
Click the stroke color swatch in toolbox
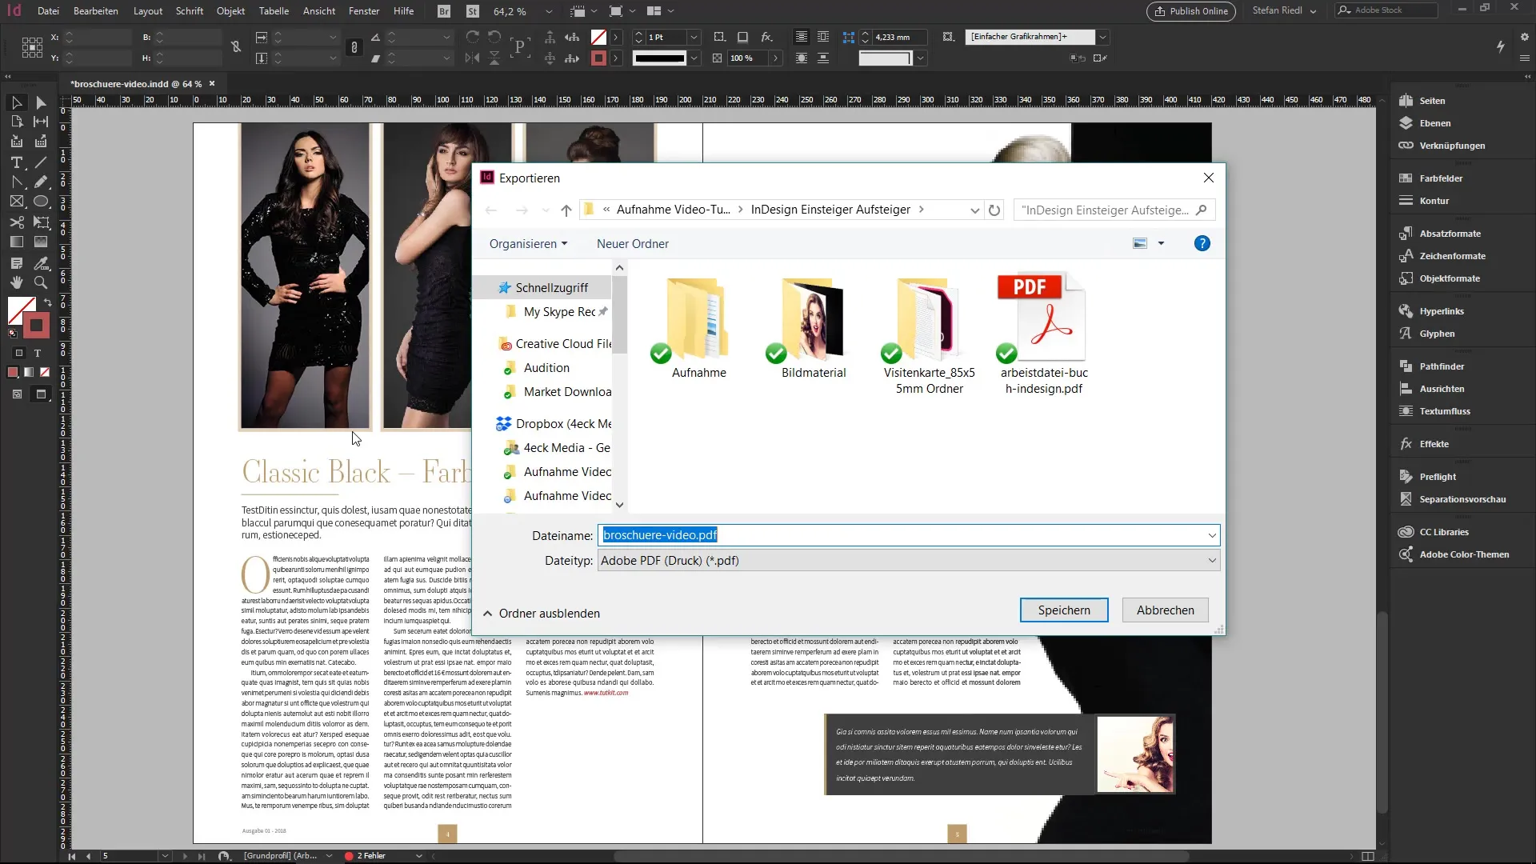pos(36,326)
